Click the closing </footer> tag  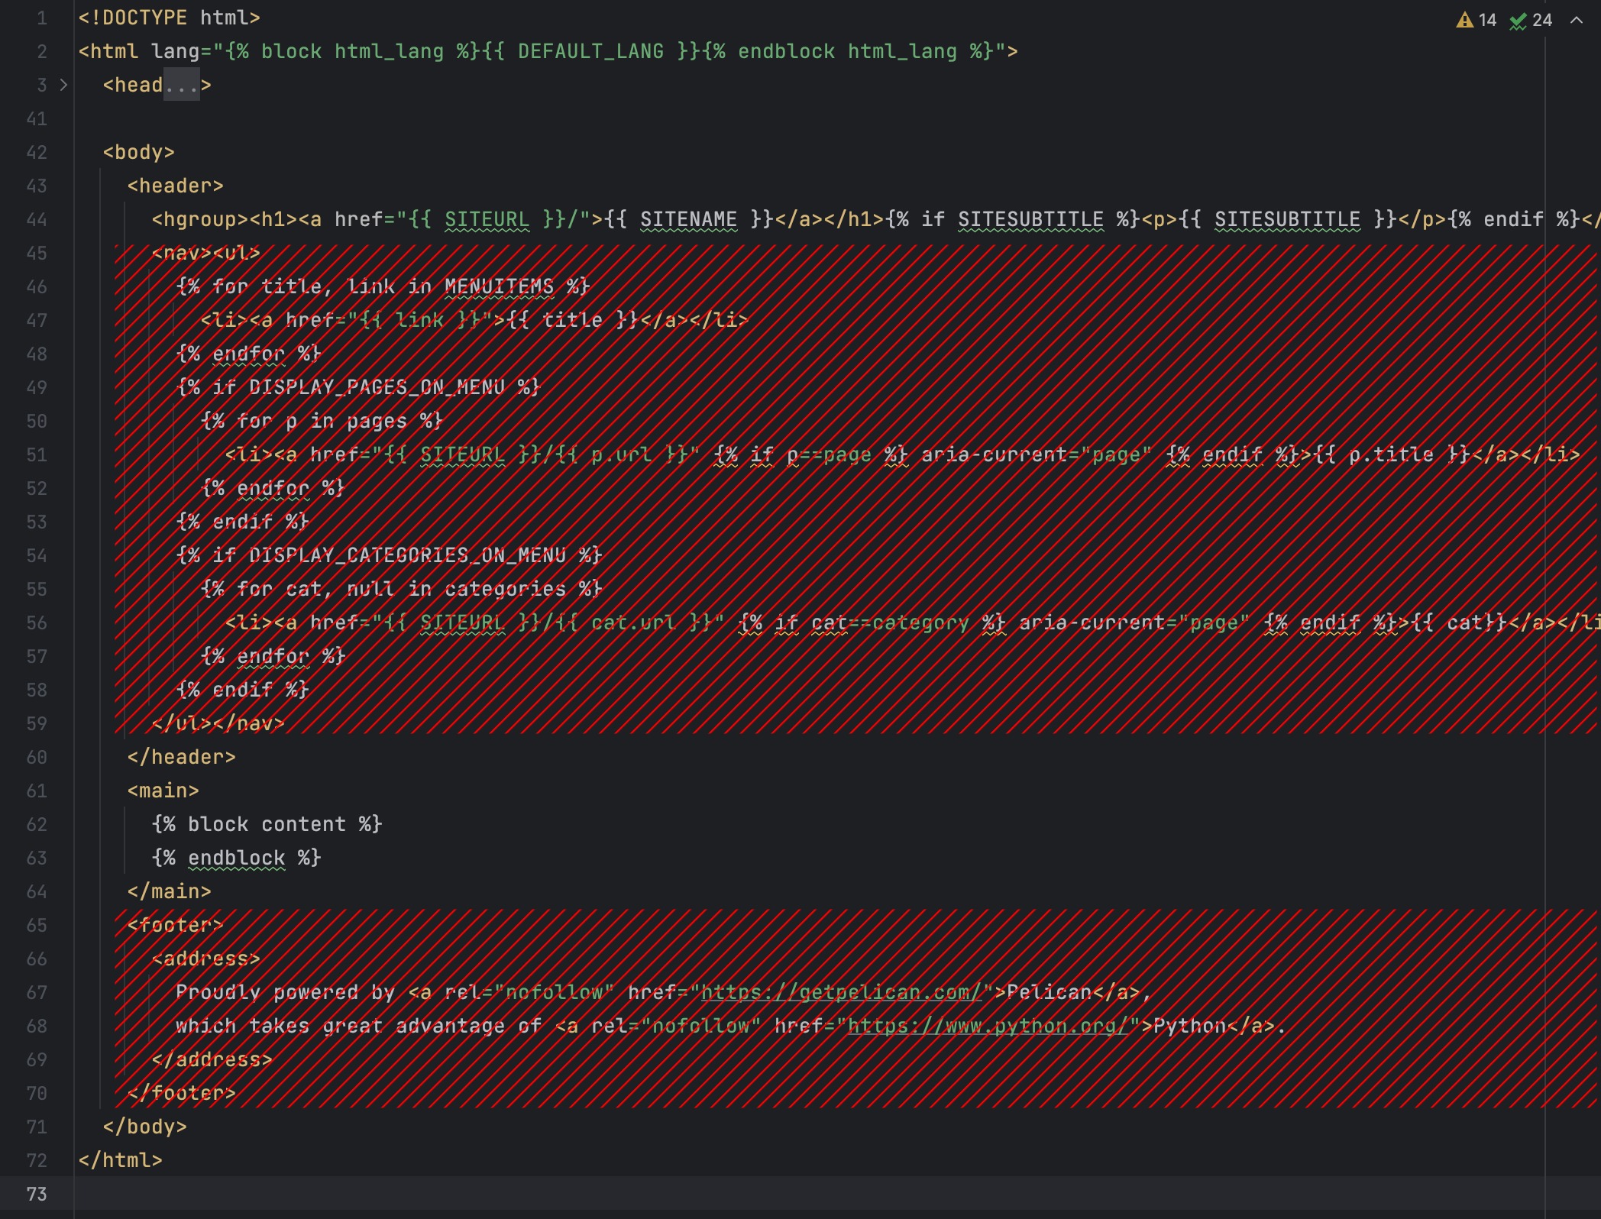[182, 1093]
